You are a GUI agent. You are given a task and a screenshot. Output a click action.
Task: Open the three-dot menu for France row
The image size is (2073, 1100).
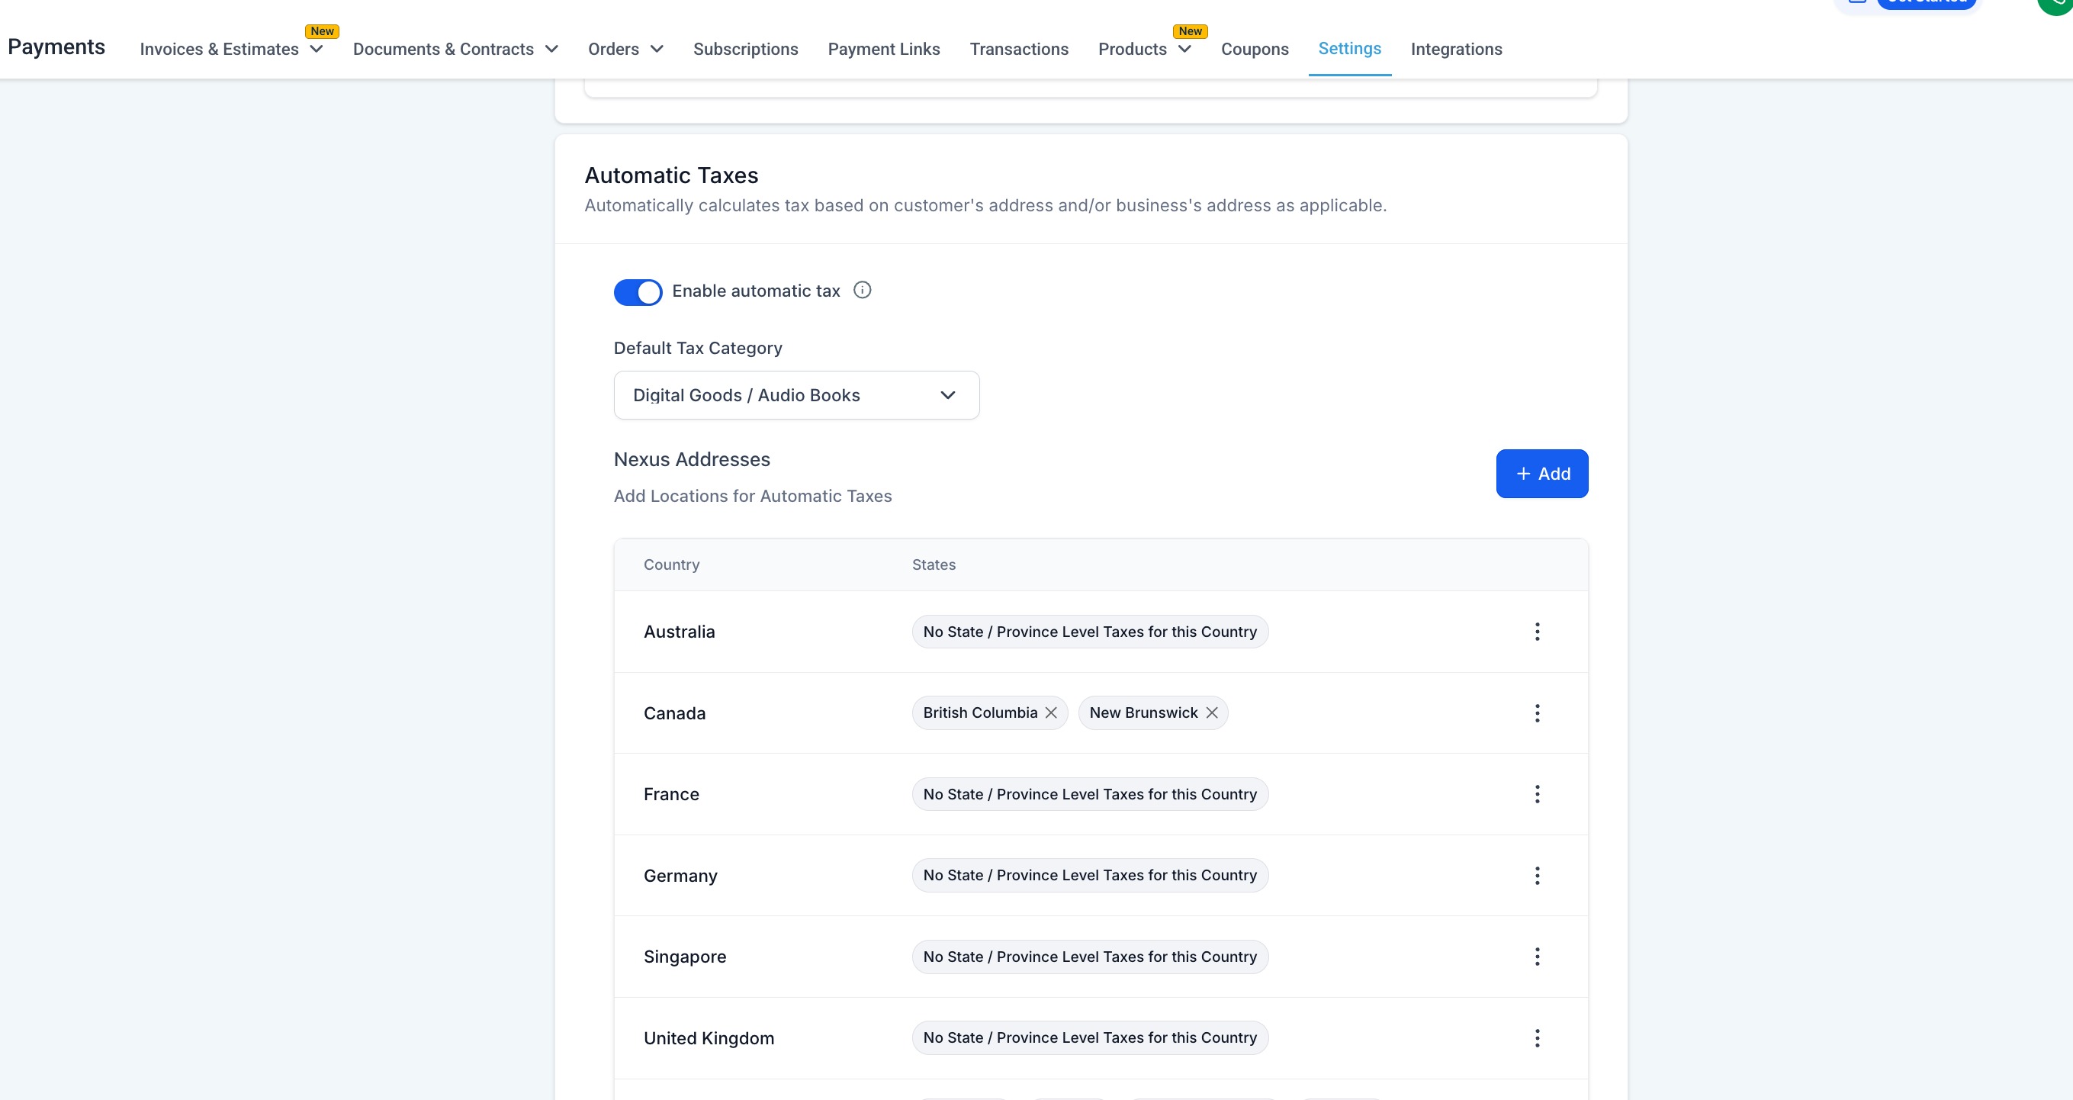[x=1536, y=794]
